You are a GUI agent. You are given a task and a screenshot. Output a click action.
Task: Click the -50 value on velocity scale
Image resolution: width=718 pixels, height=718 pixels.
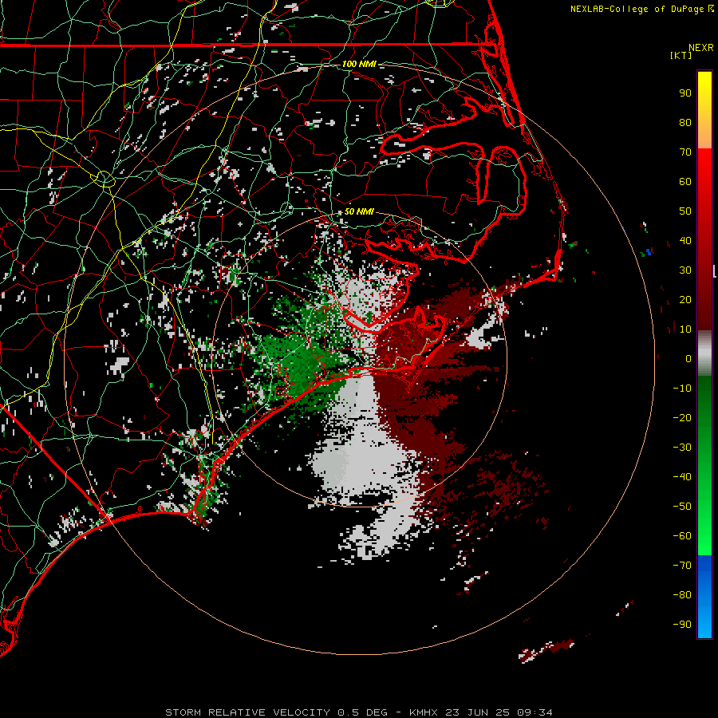682,507
